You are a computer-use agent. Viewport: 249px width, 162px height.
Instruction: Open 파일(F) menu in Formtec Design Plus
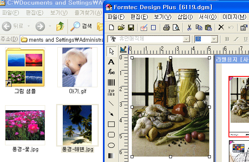[x=116, y=17]
